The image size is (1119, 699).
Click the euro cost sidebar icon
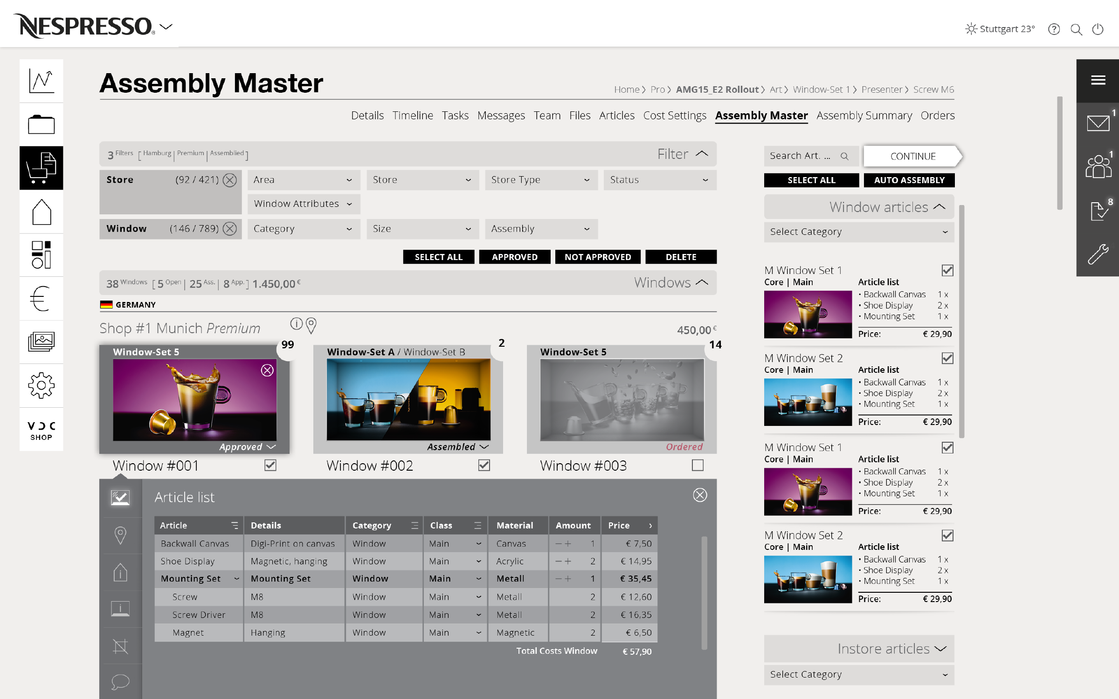click(x=41, y=298)
